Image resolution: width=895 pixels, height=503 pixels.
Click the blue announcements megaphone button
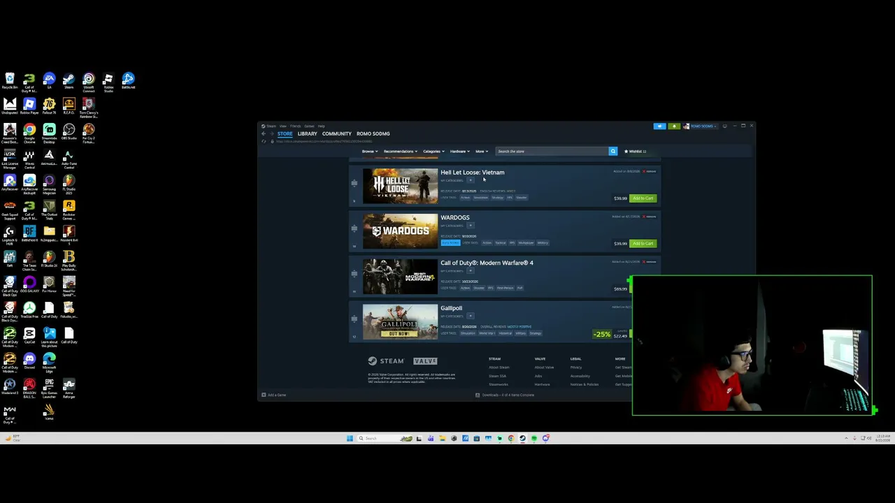[659, 126]
